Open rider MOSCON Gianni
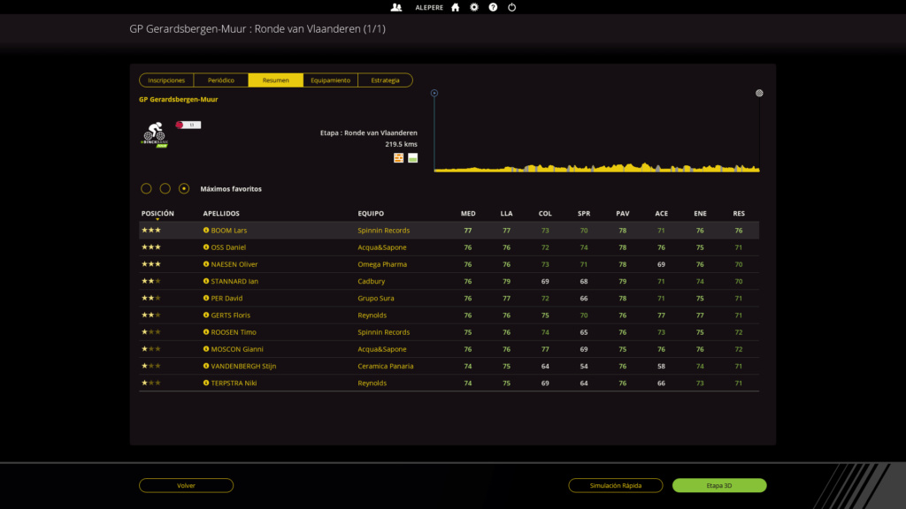The width and height of the screenshot is (906, 509). [237, 349]
